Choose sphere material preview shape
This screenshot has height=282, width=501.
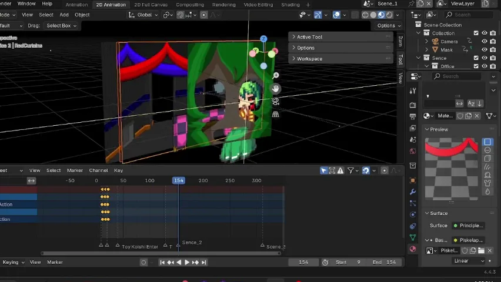pos(487,150)
